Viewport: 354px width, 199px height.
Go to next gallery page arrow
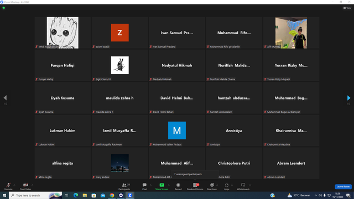click(x=348, y=98)
